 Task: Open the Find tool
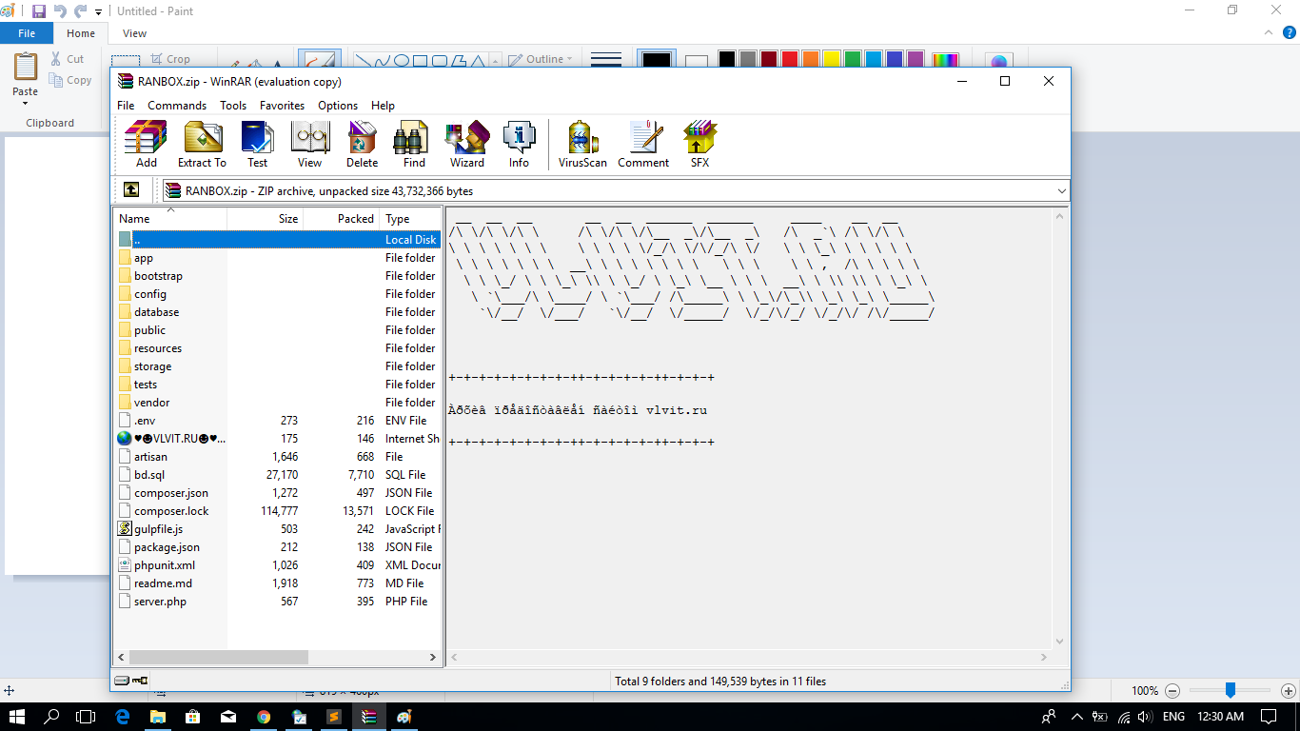(x=414, y=145)
